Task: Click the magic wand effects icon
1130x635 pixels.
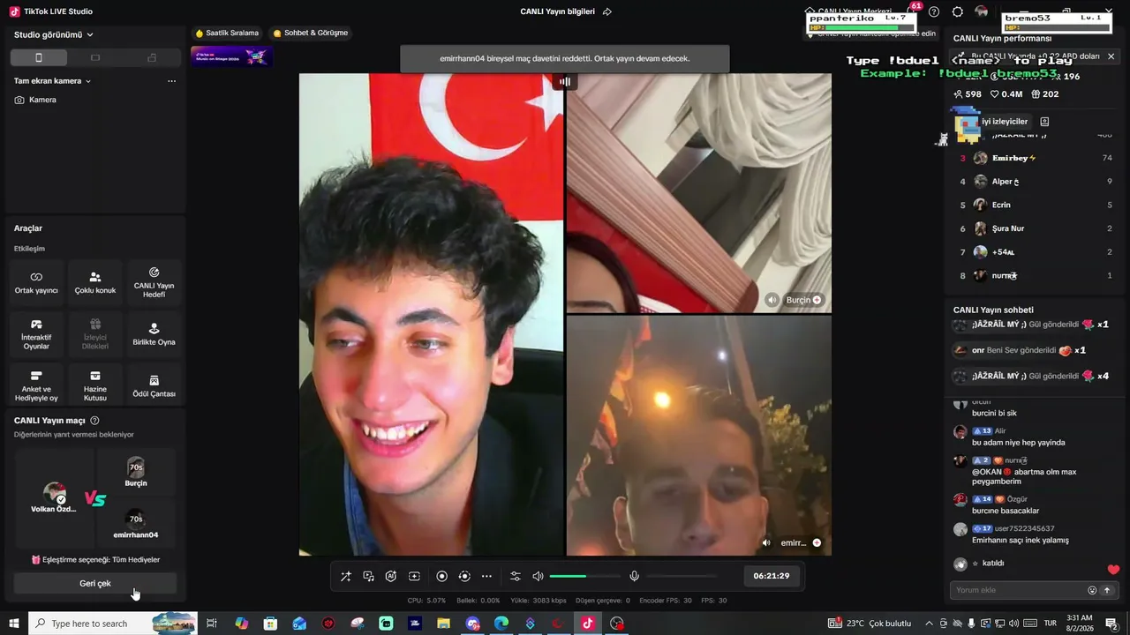Action: [346, 576]
